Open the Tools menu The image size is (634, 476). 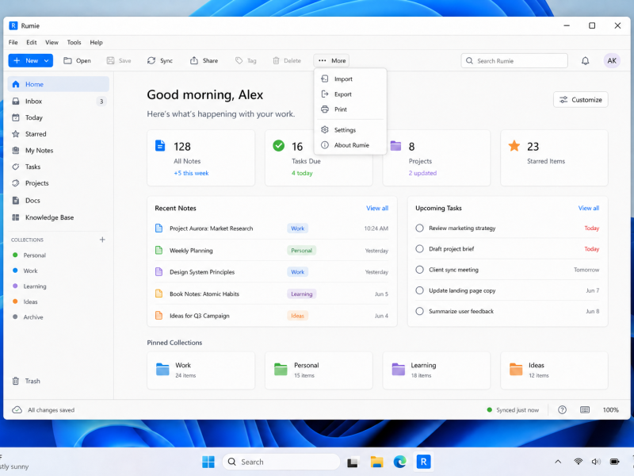tap(74, 42)
